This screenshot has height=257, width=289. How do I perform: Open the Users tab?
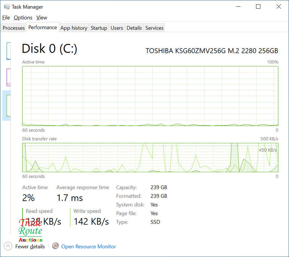117,28
